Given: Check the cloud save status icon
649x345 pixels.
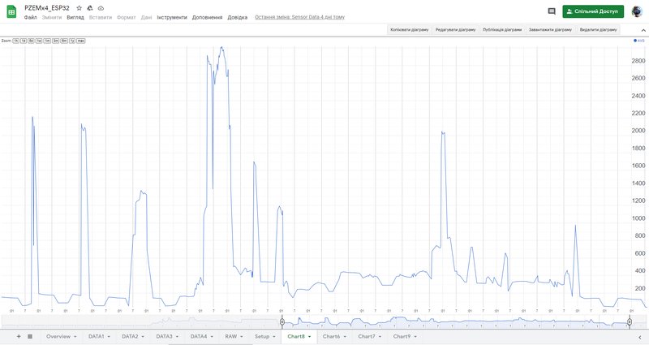Looking at the screenshot, I should point(101,8).
